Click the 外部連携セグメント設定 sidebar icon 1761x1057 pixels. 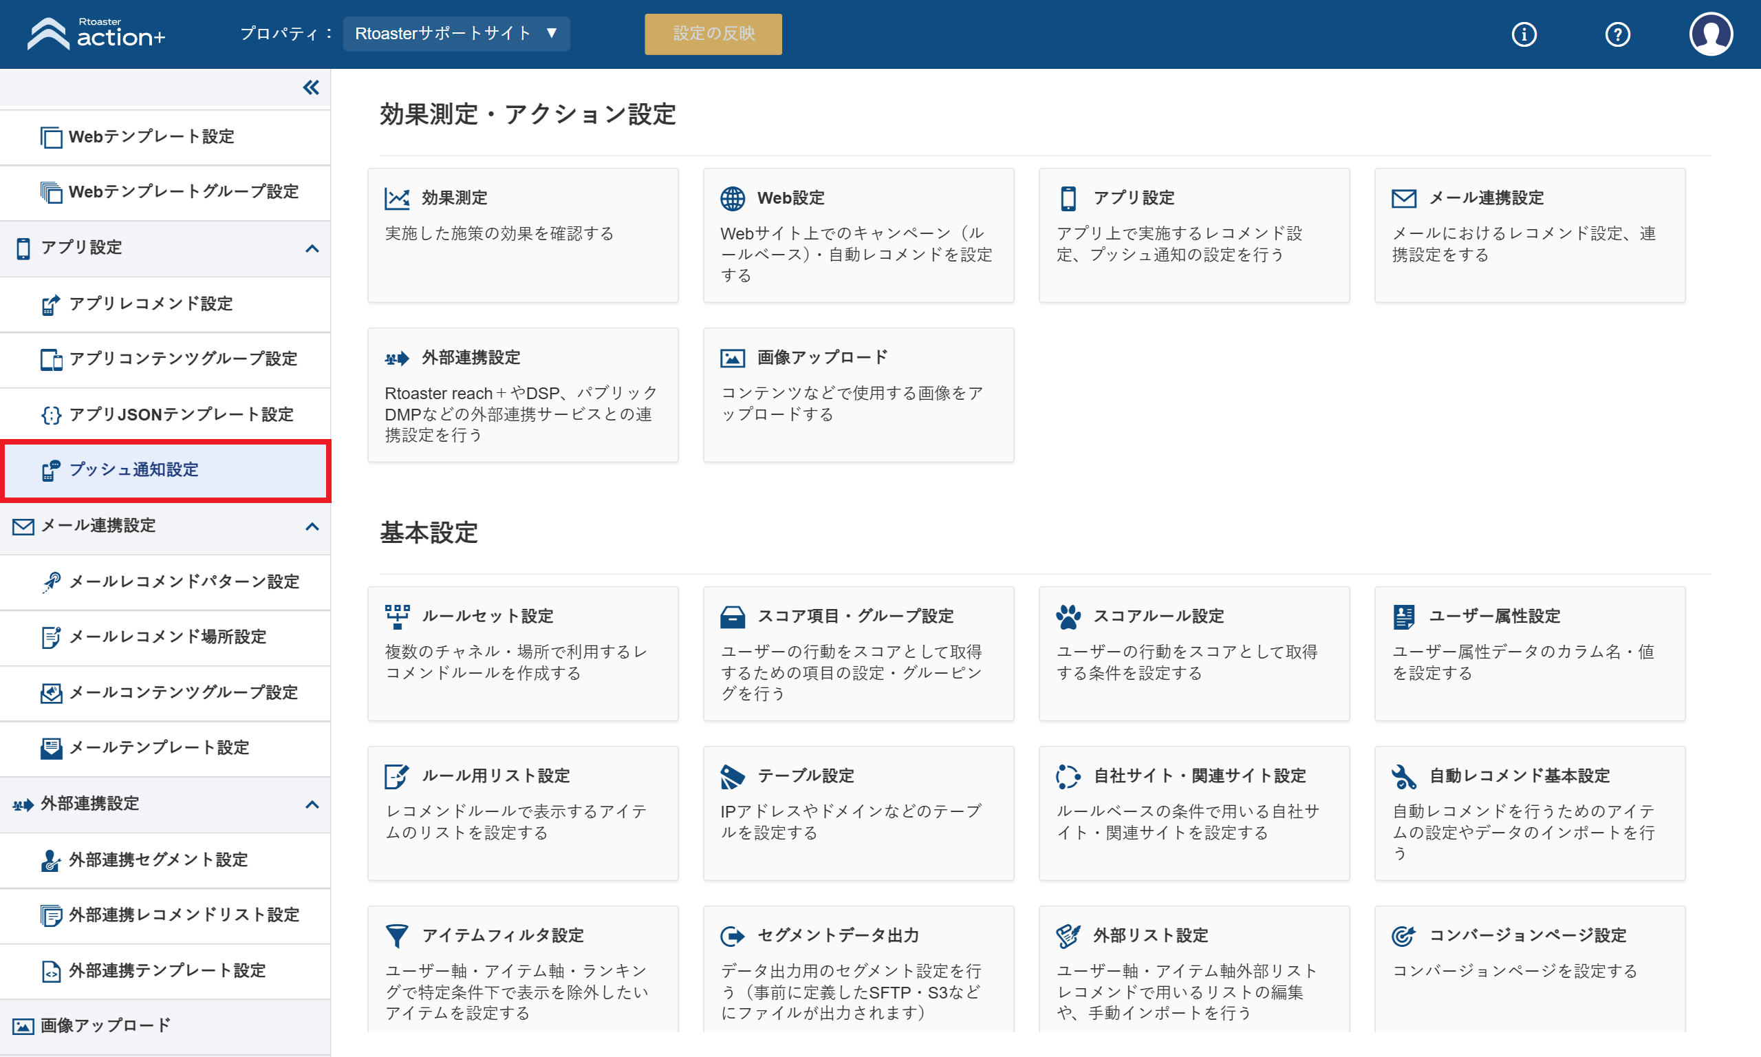52,860
